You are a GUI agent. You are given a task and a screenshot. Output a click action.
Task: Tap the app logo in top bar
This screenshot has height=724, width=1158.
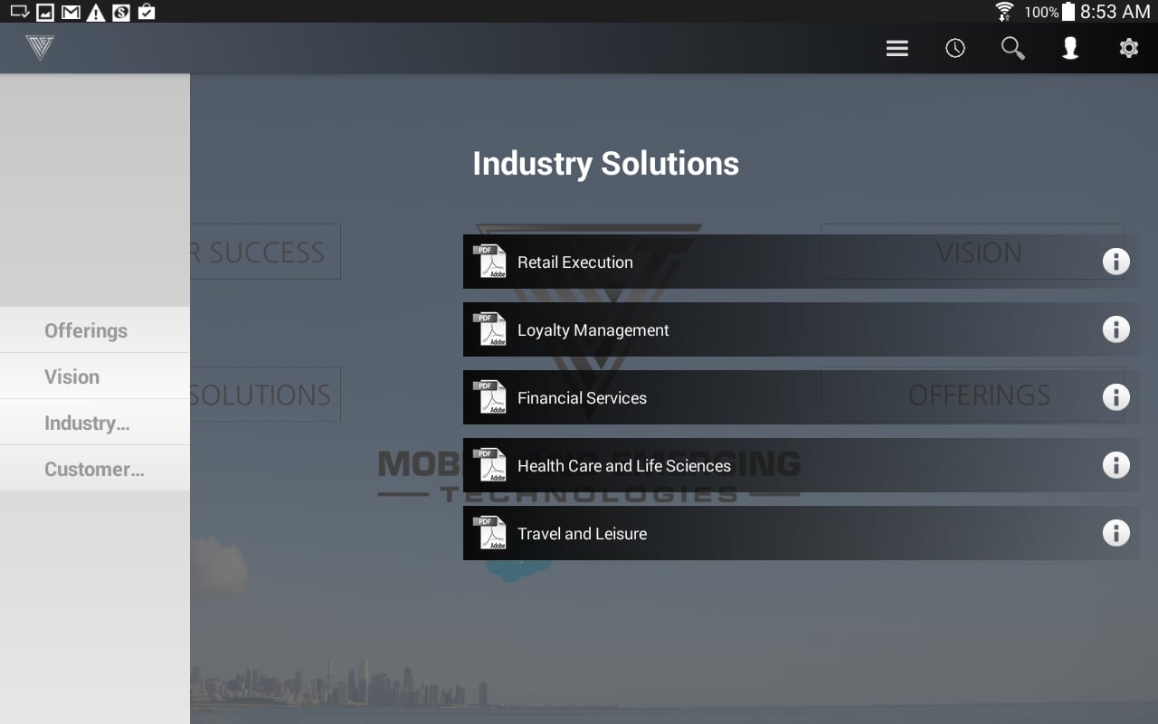(x=40, y=48)
